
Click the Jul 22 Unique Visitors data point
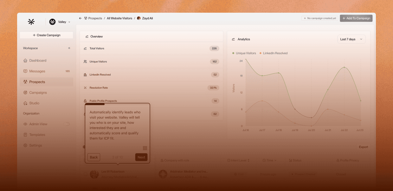tap(344, 67)
